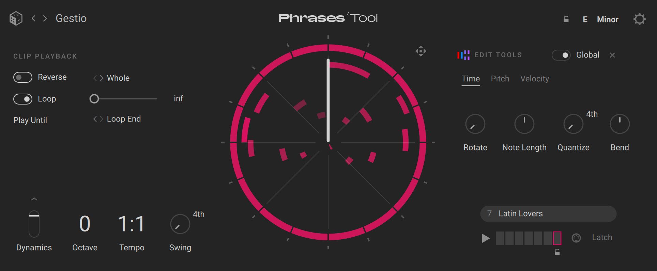Disable the Loop toggle
This screenshot has height=271, width=657.
[23, 99]
